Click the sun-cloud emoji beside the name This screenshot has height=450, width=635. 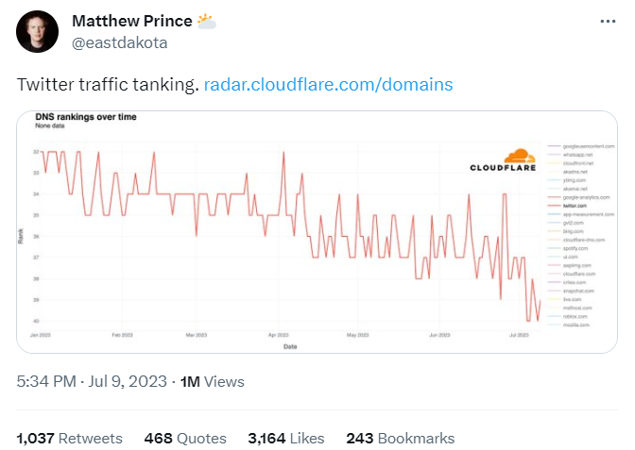pos(207,21)
